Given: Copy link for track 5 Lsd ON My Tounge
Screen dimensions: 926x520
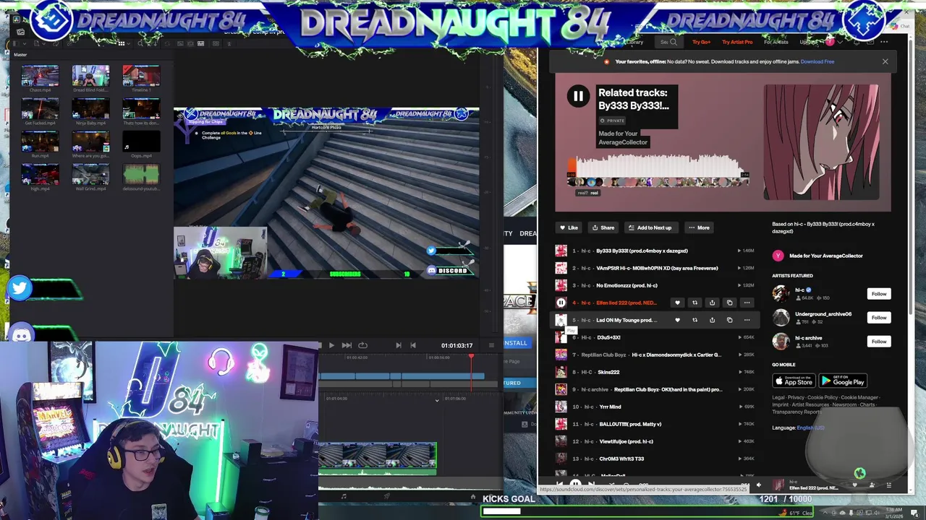Looking at the screenshot, I should pyautogui.click(x=729, y=320).
